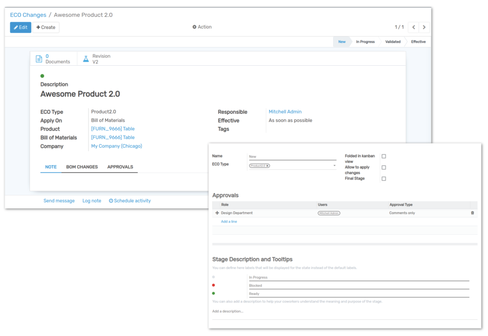This screenshot has height=336, width=488.
Task: Click the Approval Type column header
Action: 401,205
